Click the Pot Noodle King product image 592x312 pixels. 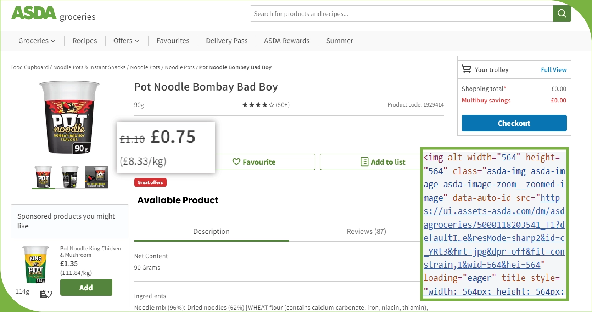coord(35,264)
